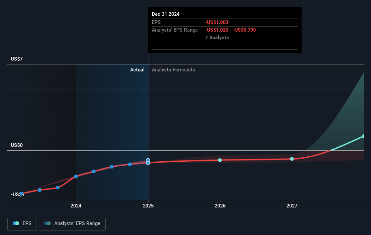371x235 pixels.
Task: Click the -US$1.020 range value
Action: (217, 30)
